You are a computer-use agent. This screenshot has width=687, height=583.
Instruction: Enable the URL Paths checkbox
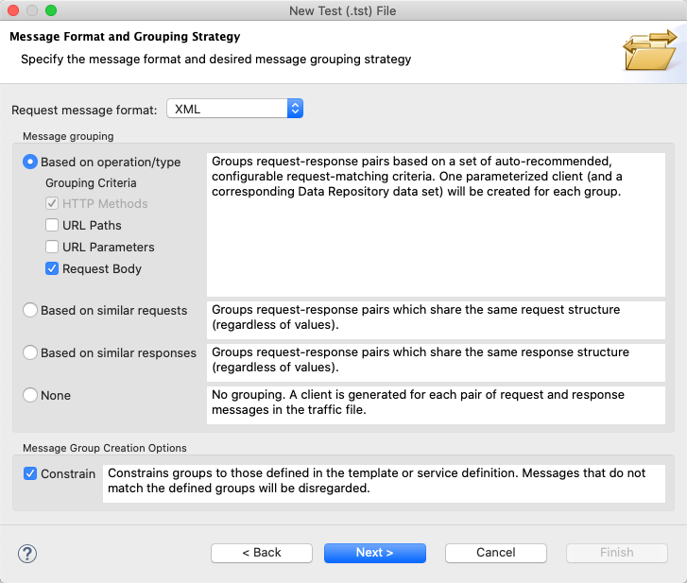(x=52, y=225)
